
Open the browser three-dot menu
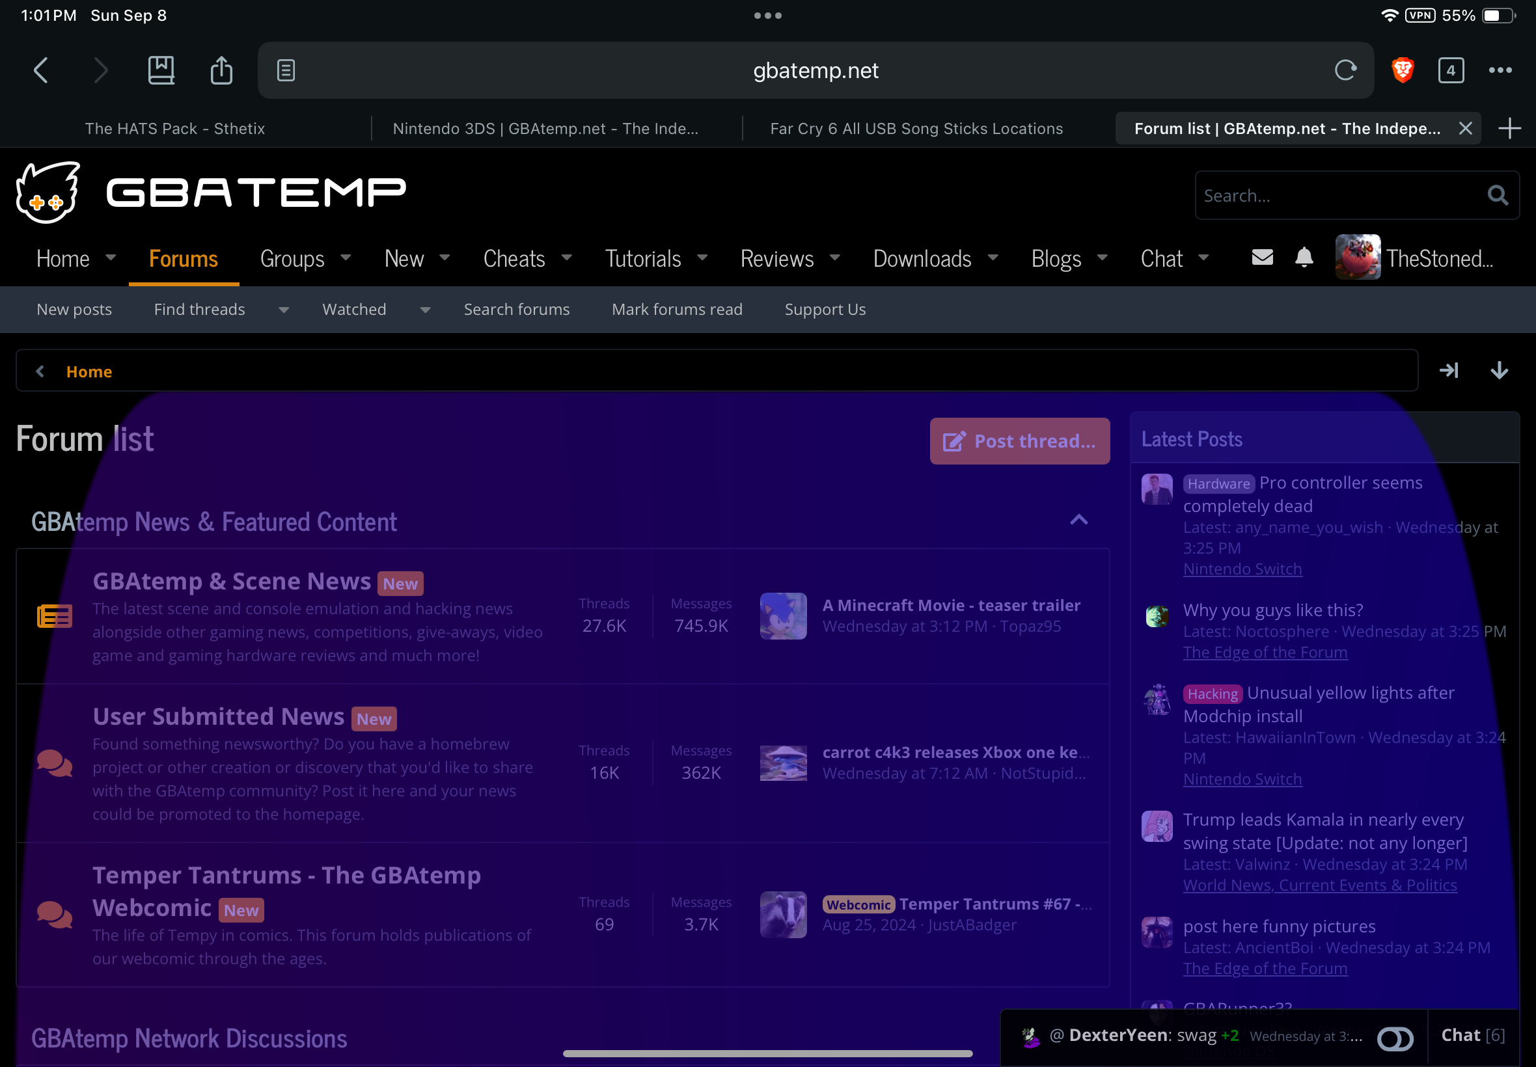pyautogui.click(x=1501, y=70)
